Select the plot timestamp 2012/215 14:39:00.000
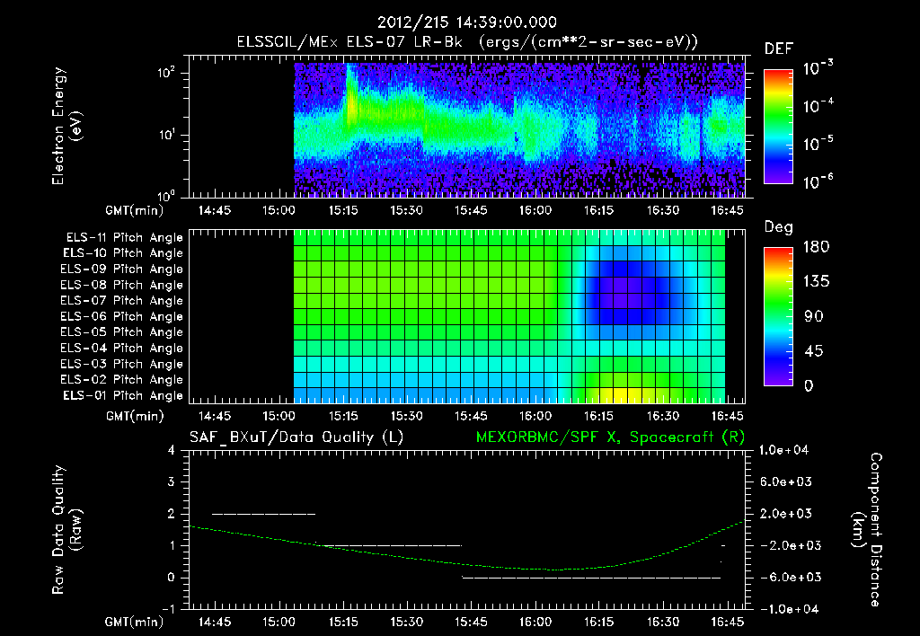Viewport: 920px width, 636px height. 467,22
